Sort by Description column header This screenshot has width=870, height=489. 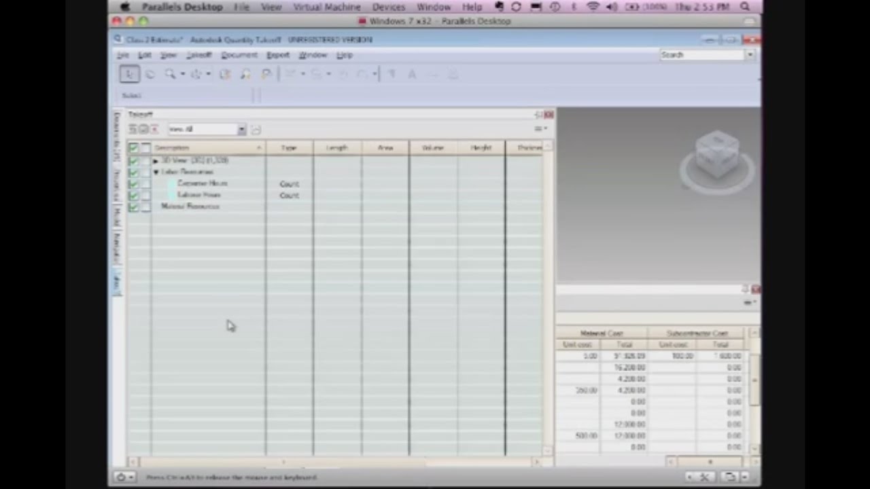tap(208, 147)
